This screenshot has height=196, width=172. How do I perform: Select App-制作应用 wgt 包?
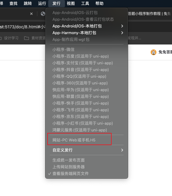[87, 40]
